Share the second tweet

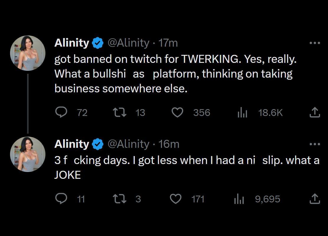tap(315, 199)
